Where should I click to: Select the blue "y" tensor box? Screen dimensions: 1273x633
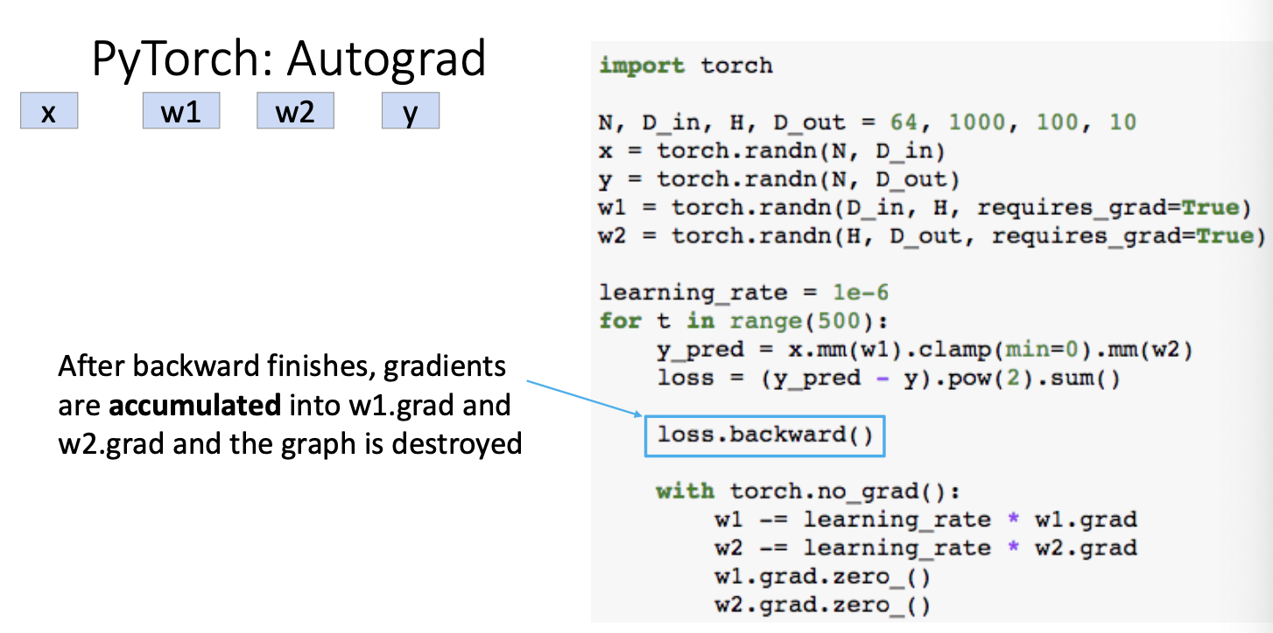point(411,112)
